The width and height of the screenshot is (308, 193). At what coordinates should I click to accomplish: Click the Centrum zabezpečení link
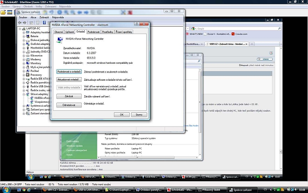coord(77,150)
